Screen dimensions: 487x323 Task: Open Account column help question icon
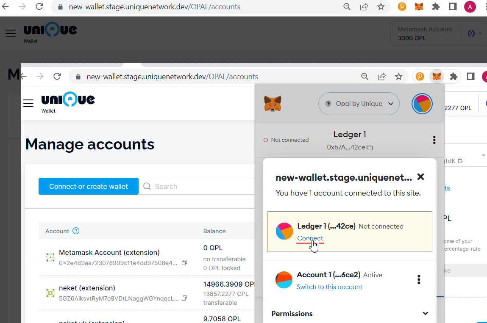point(76,231)
